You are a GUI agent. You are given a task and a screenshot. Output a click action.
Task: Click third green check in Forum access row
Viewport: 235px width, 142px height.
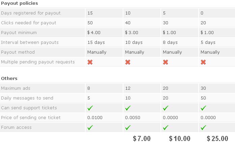pyautogui.click(x=166, y=127)
